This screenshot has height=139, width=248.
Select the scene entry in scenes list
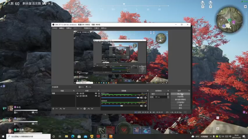tap(63, 94)
